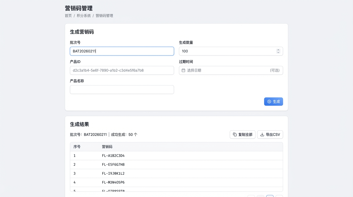Click the calendar icon in 过期时间 field
The image size is (353, 197).
pyautogui.click(x=183, y=70)
